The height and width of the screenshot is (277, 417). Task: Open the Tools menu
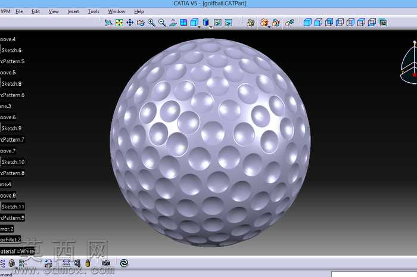point(94,11)
